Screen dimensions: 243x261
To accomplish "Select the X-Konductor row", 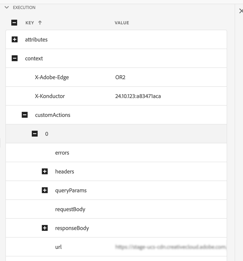I will pos(50,96).
